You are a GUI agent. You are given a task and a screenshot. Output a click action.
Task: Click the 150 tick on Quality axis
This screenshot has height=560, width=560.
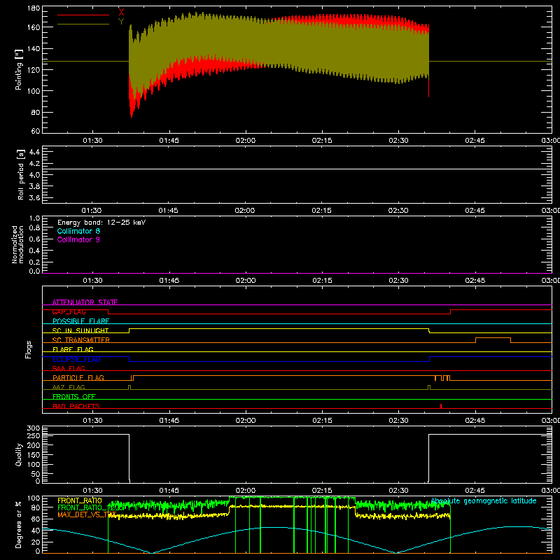34,455
